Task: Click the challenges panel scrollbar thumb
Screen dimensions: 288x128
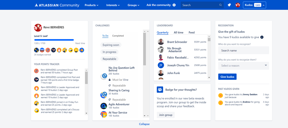Action: point(145,49)
